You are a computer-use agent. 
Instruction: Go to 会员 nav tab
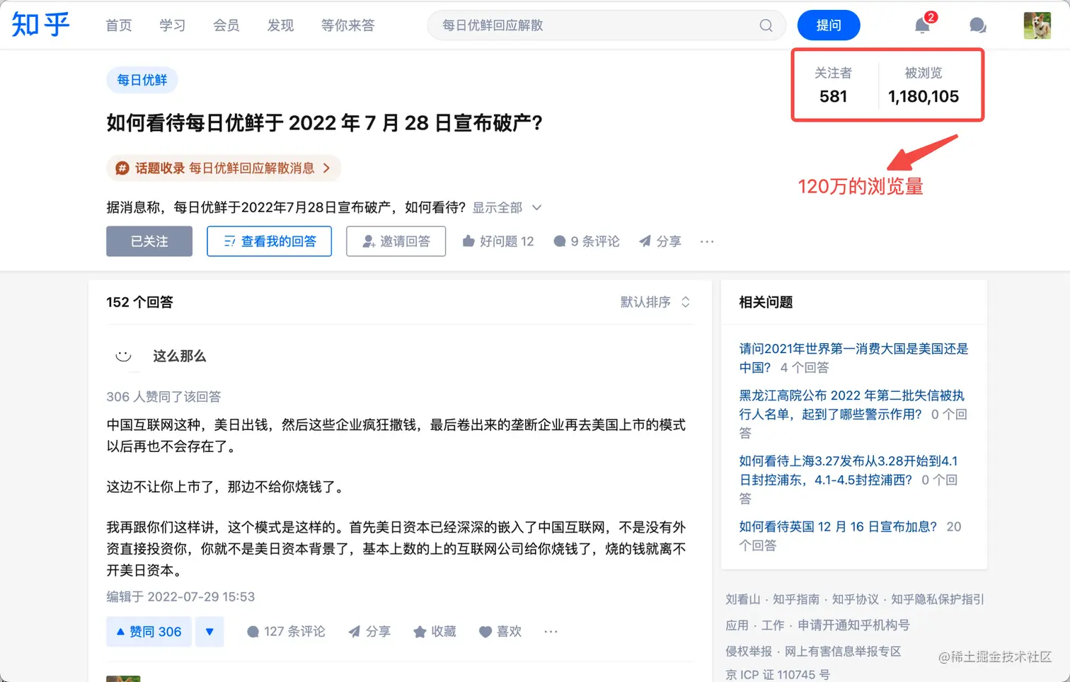coord(226,25)
